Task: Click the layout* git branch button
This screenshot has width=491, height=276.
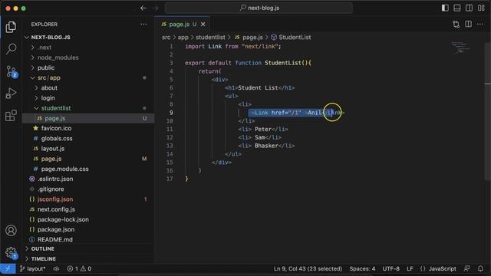Action: click(x=32, y=268)
